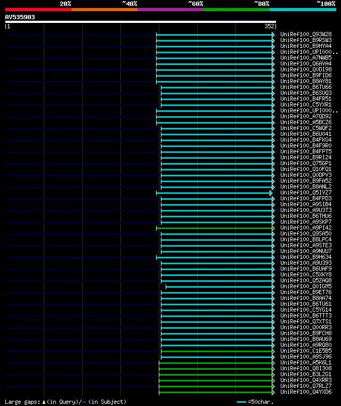Click the UniRef100_B6THU6 hit label

(306, 216)
